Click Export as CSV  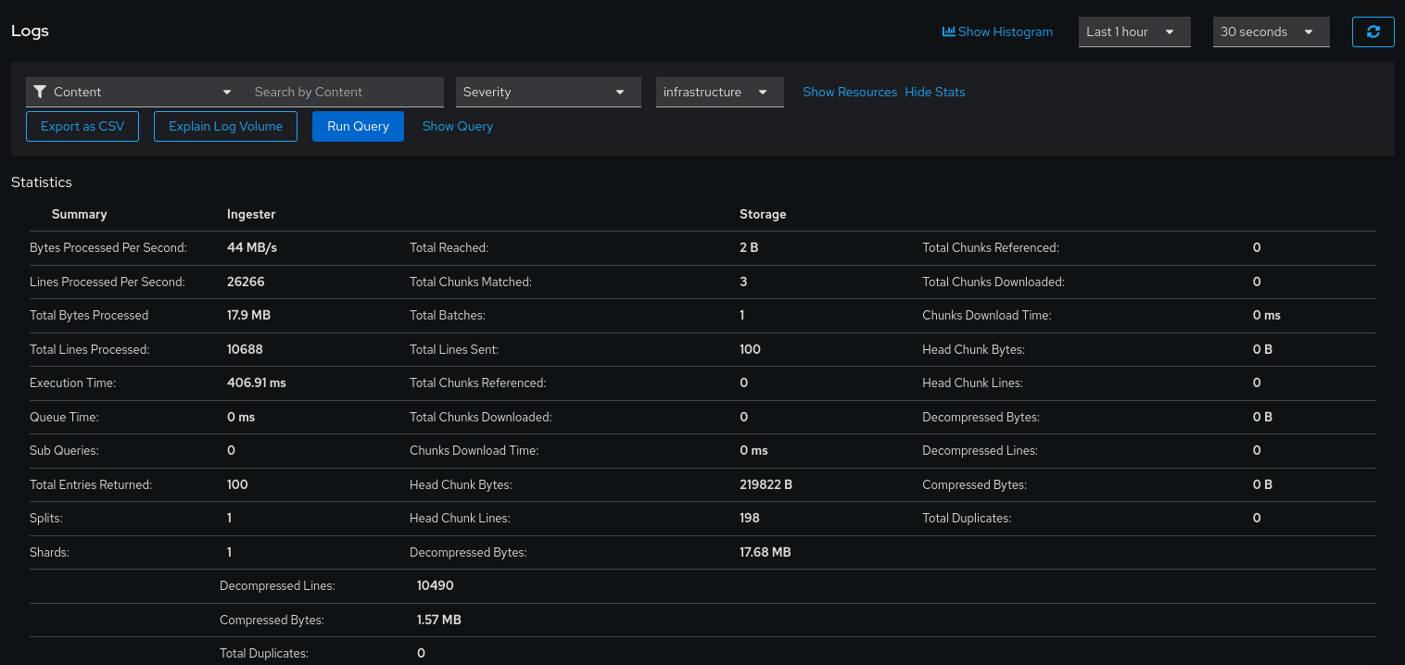click(x=82, y=126)
